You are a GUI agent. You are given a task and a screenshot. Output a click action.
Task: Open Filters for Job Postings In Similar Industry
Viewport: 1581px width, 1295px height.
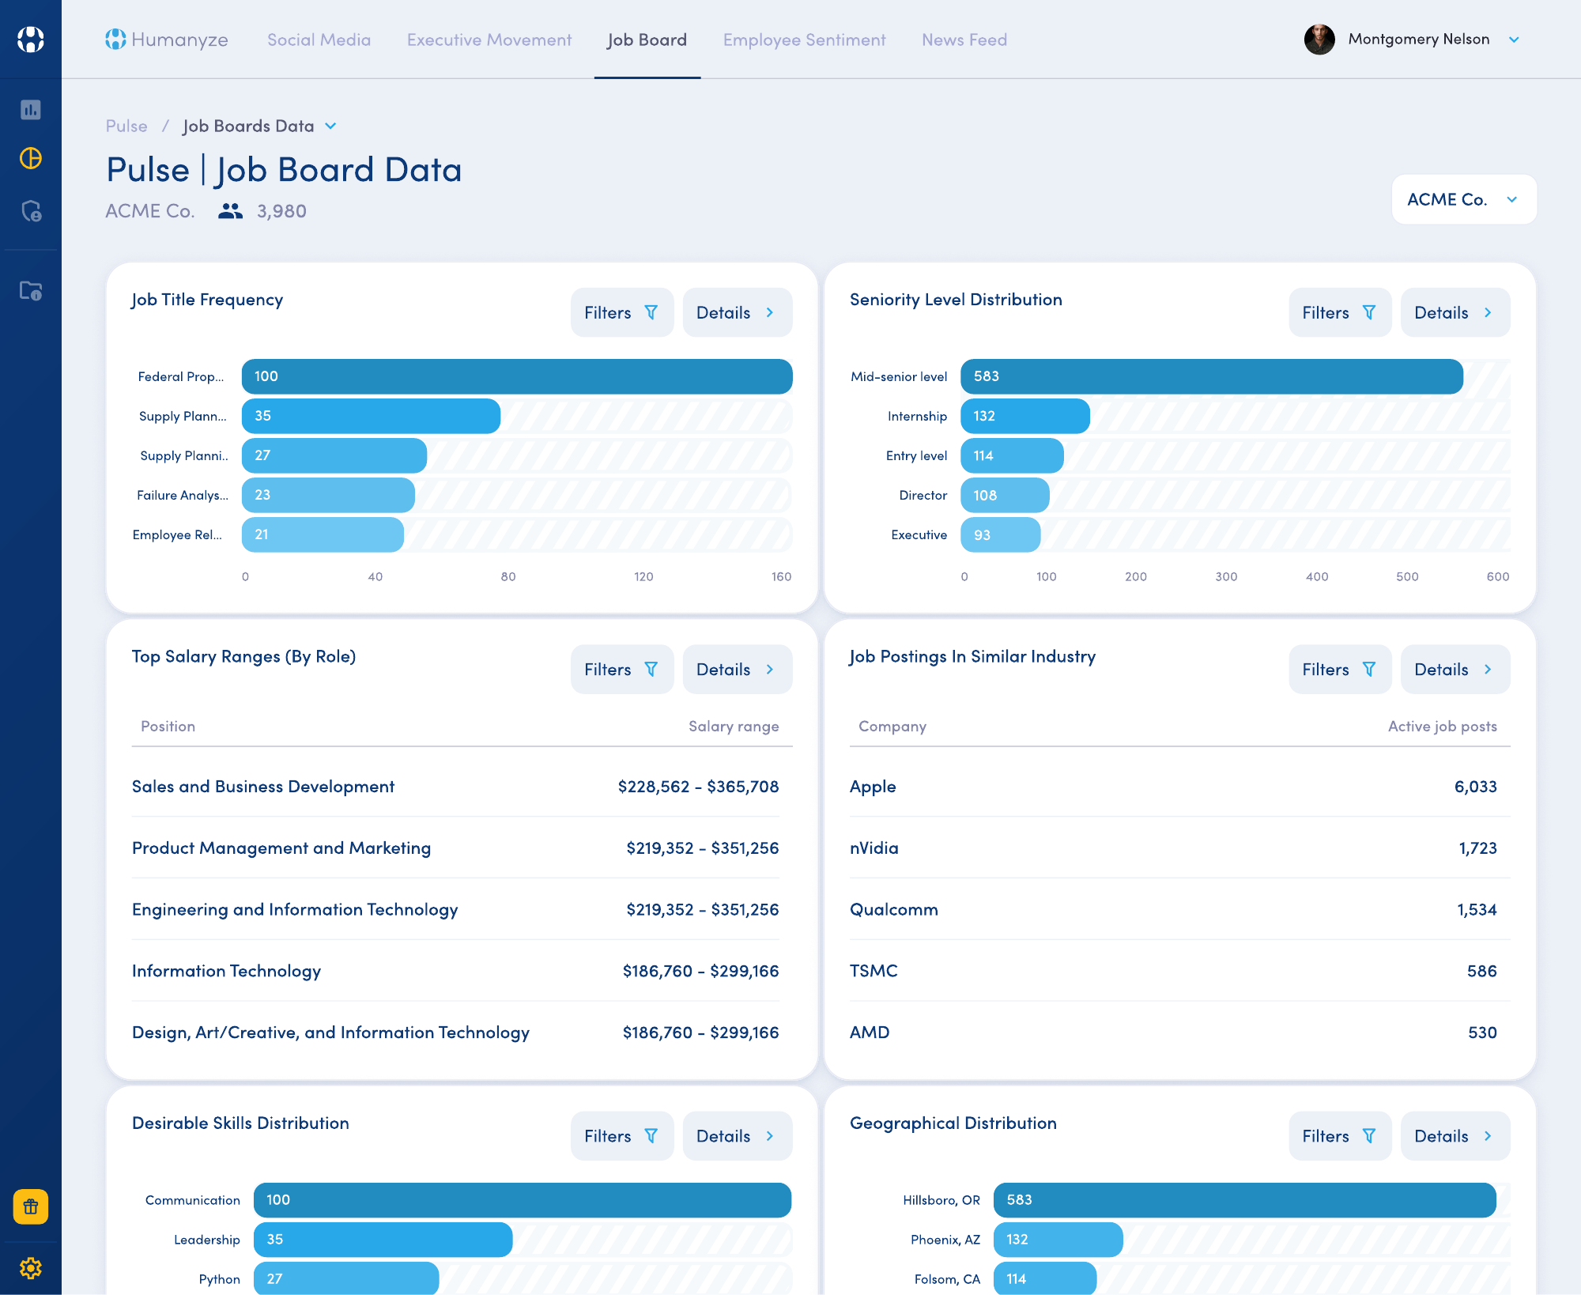(1340, 669)
